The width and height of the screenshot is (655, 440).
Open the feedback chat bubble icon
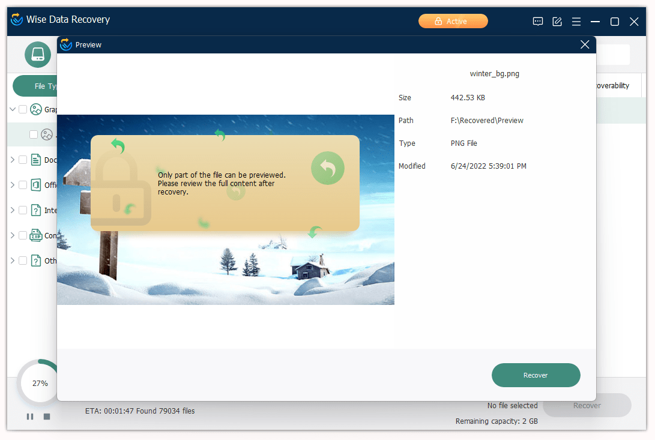(538, 22)
